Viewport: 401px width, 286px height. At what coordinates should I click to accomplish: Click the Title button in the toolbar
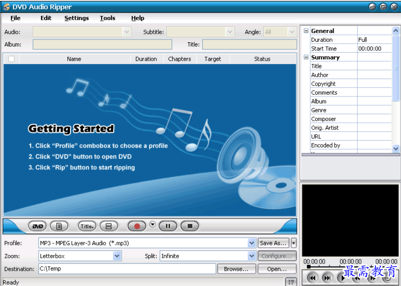87,226
